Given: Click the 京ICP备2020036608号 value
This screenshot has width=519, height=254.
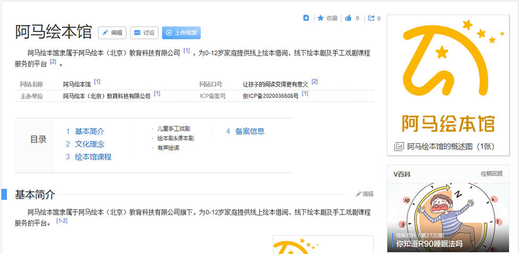Looking at the screenshot, I should click(270, 96).
